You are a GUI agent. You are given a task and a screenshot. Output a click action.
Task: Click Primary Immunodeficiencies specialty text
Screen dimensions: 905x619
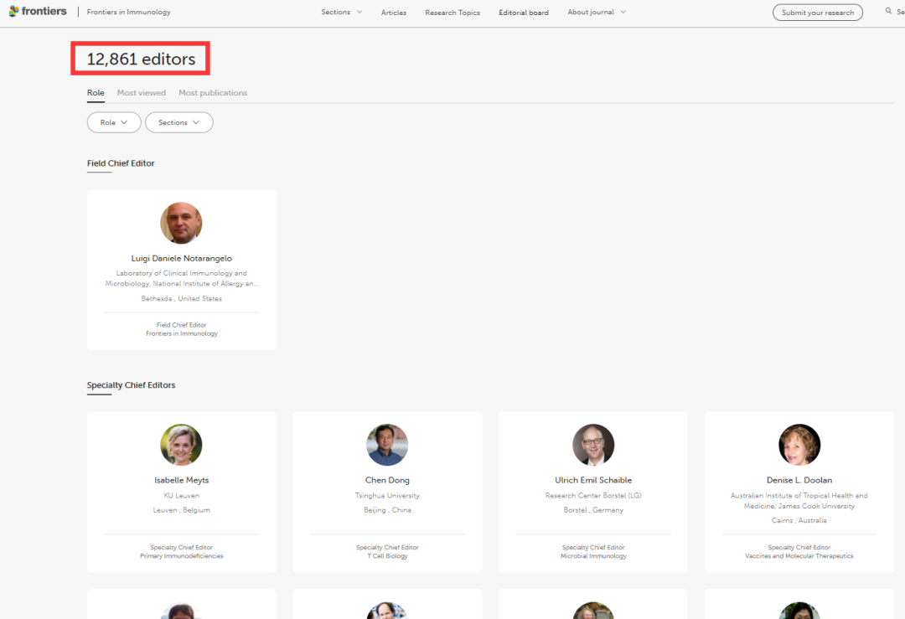181,556
